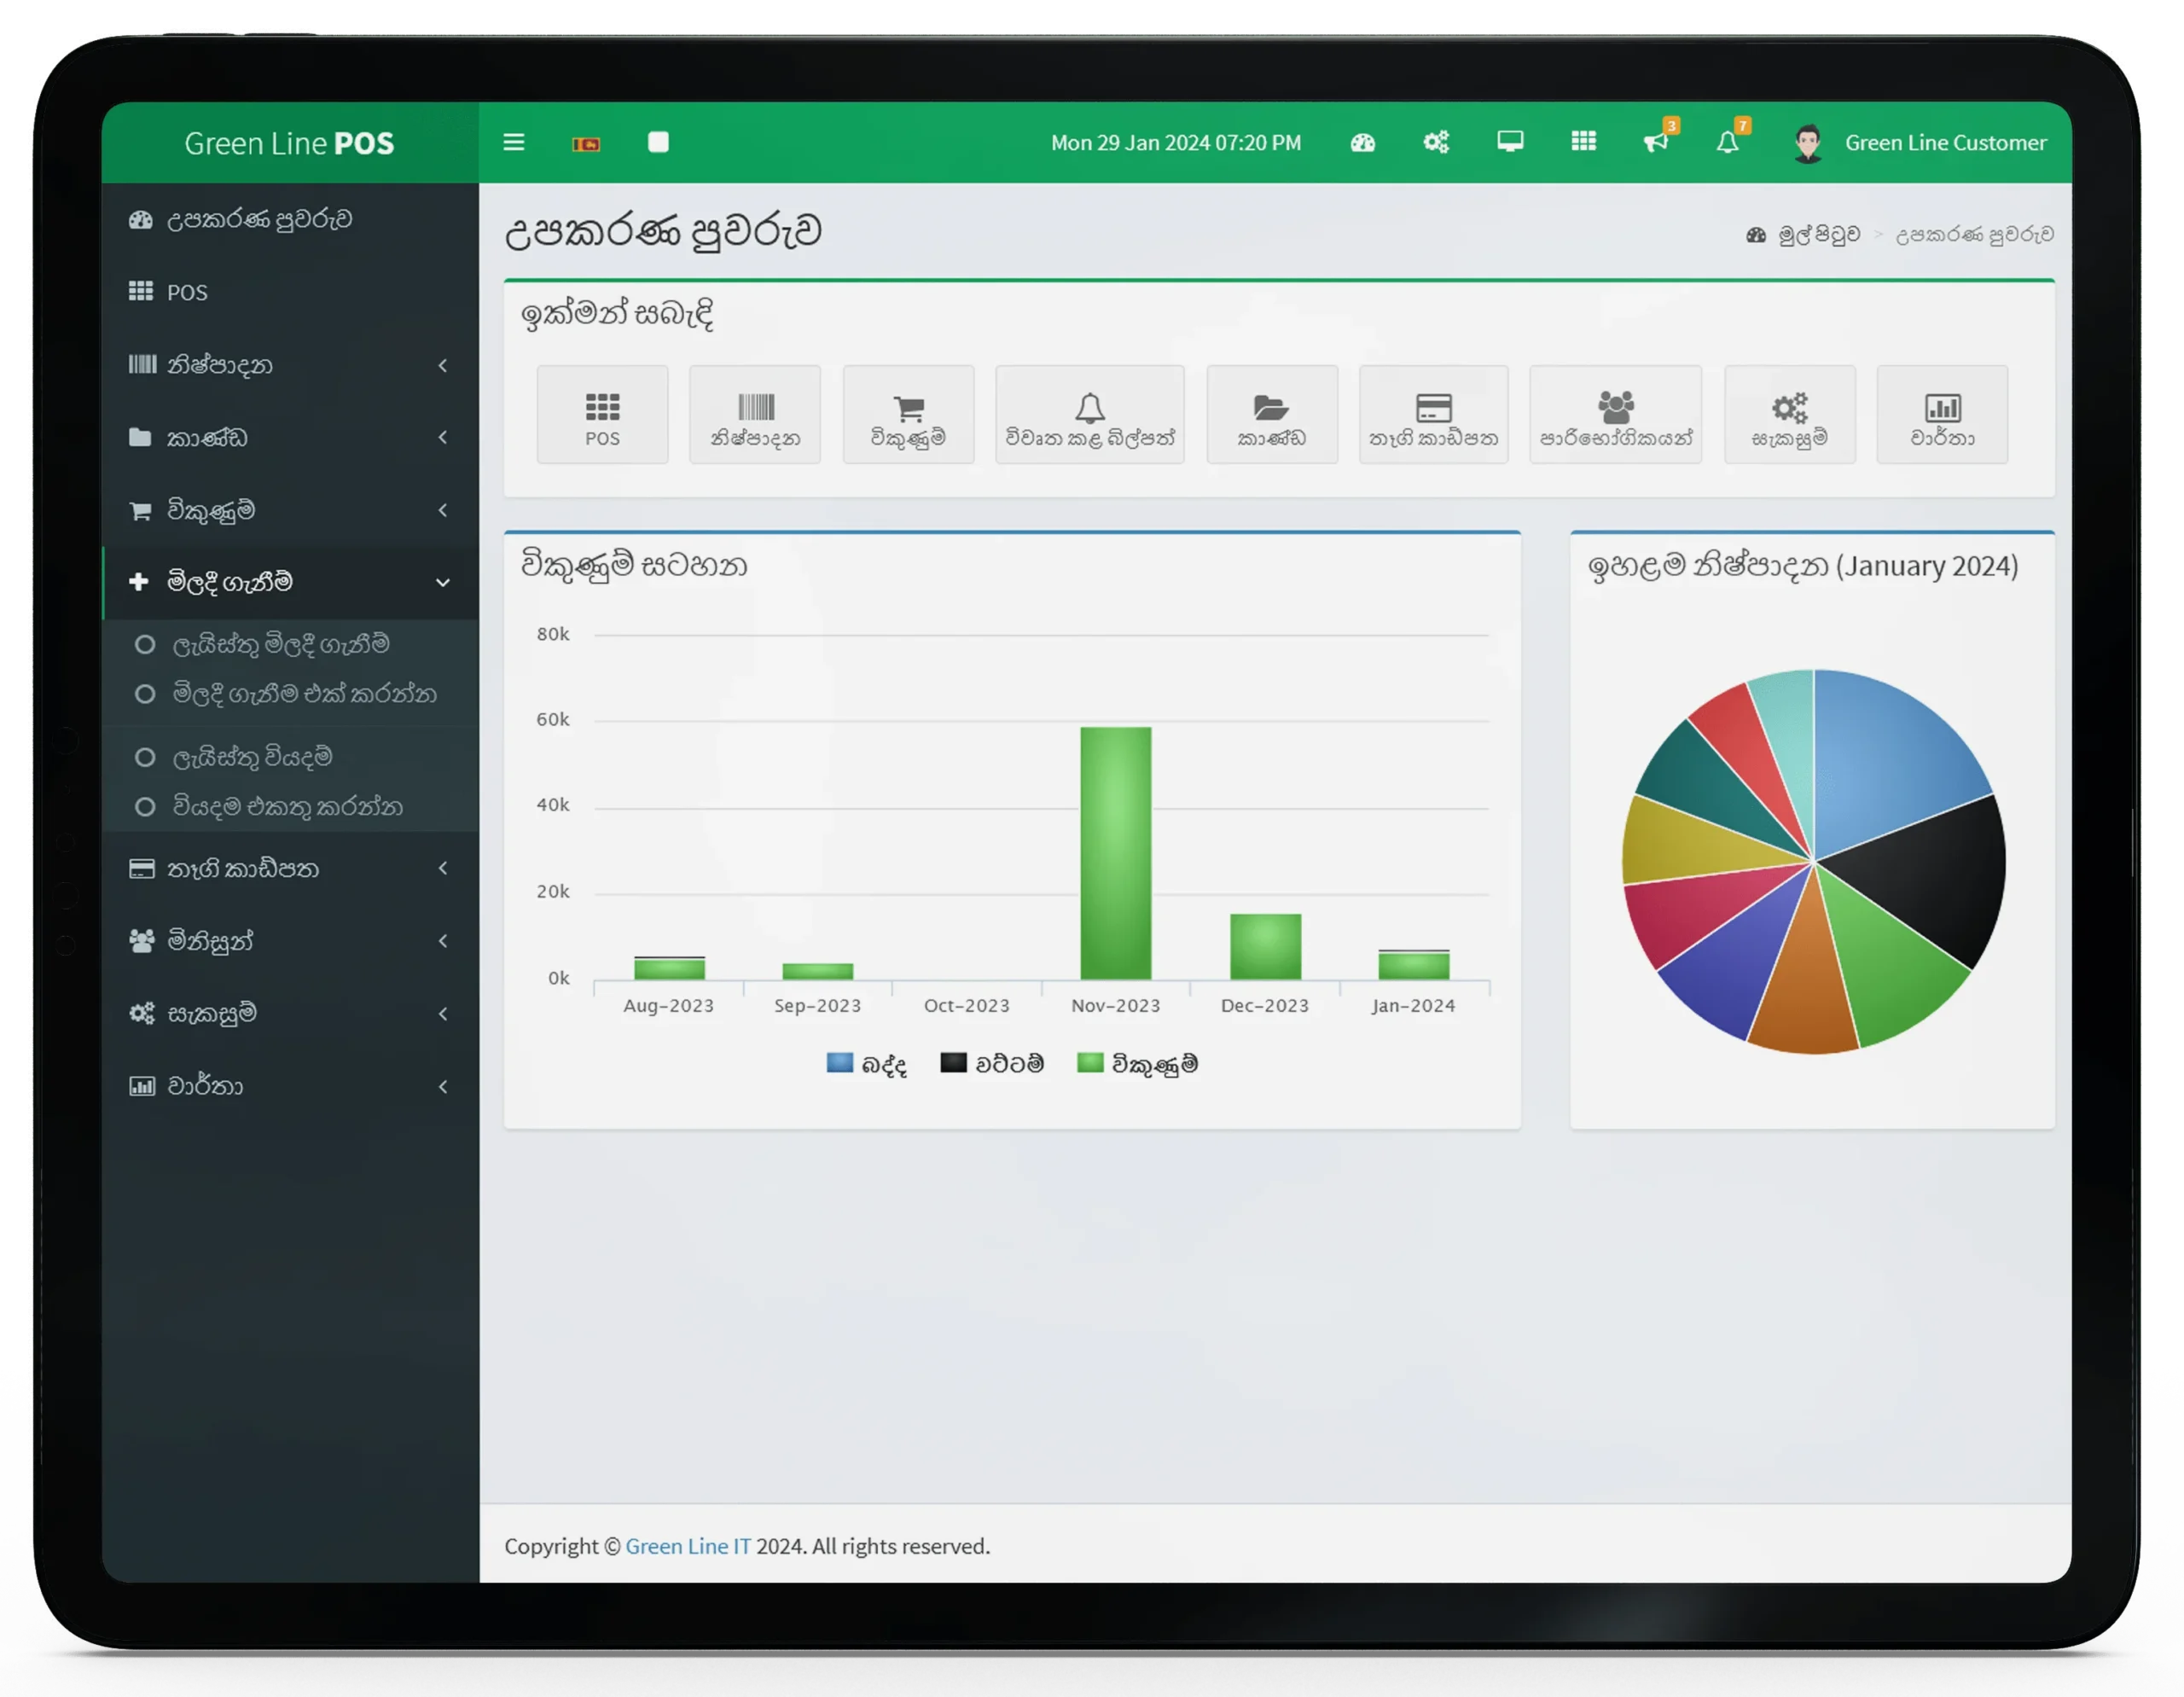Select ලැයිස්තු වියදම් radio item
This screenshot has width=2184, height=1697.
pyautogui.click(x=252, y=758)
